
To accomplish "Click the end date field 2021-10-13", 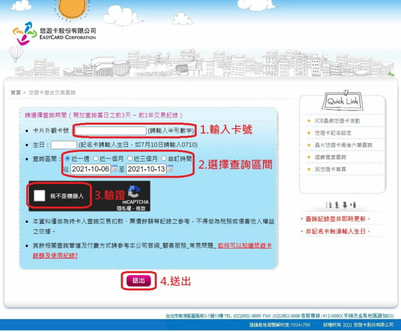I will point(146,169).
